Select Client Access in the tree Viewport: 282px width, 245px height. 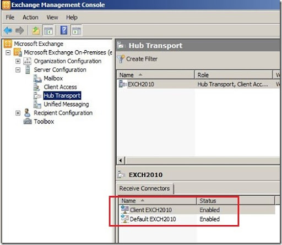tap(60, 87)
